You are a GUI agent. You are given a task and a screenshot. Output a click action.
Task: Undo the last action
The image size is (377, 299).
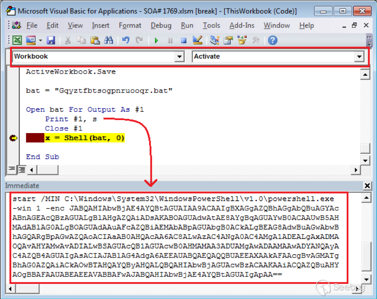126,40
